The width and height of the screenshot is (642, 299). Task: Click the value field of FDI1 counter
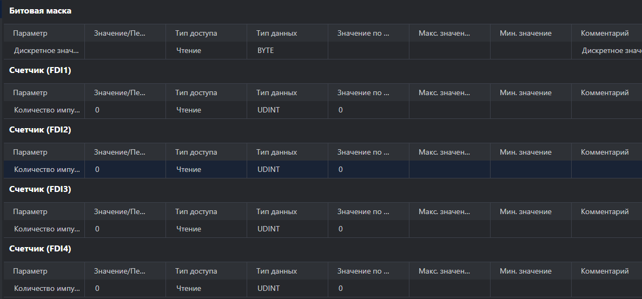coord(125,110)
